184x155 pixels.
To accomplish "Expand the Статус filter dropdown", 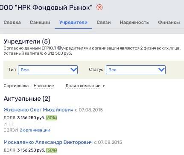I will tap(136, 70).
